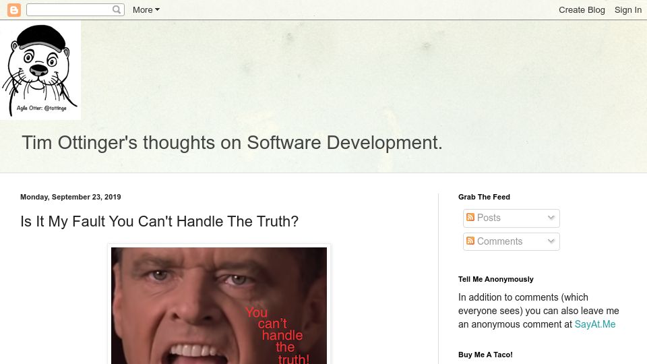Expand the Comments feed dropdown arrow
Image resolution: width=647 pixels, height=364 pixels.
[551, 241]
